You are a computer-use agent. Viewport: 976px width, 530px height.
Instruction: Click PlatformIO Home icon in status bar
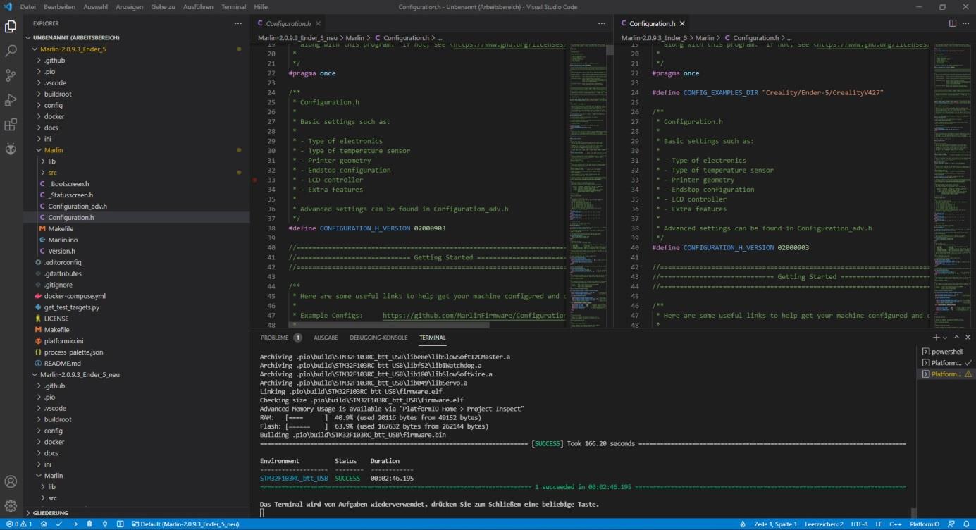click(x=44, y=524)
